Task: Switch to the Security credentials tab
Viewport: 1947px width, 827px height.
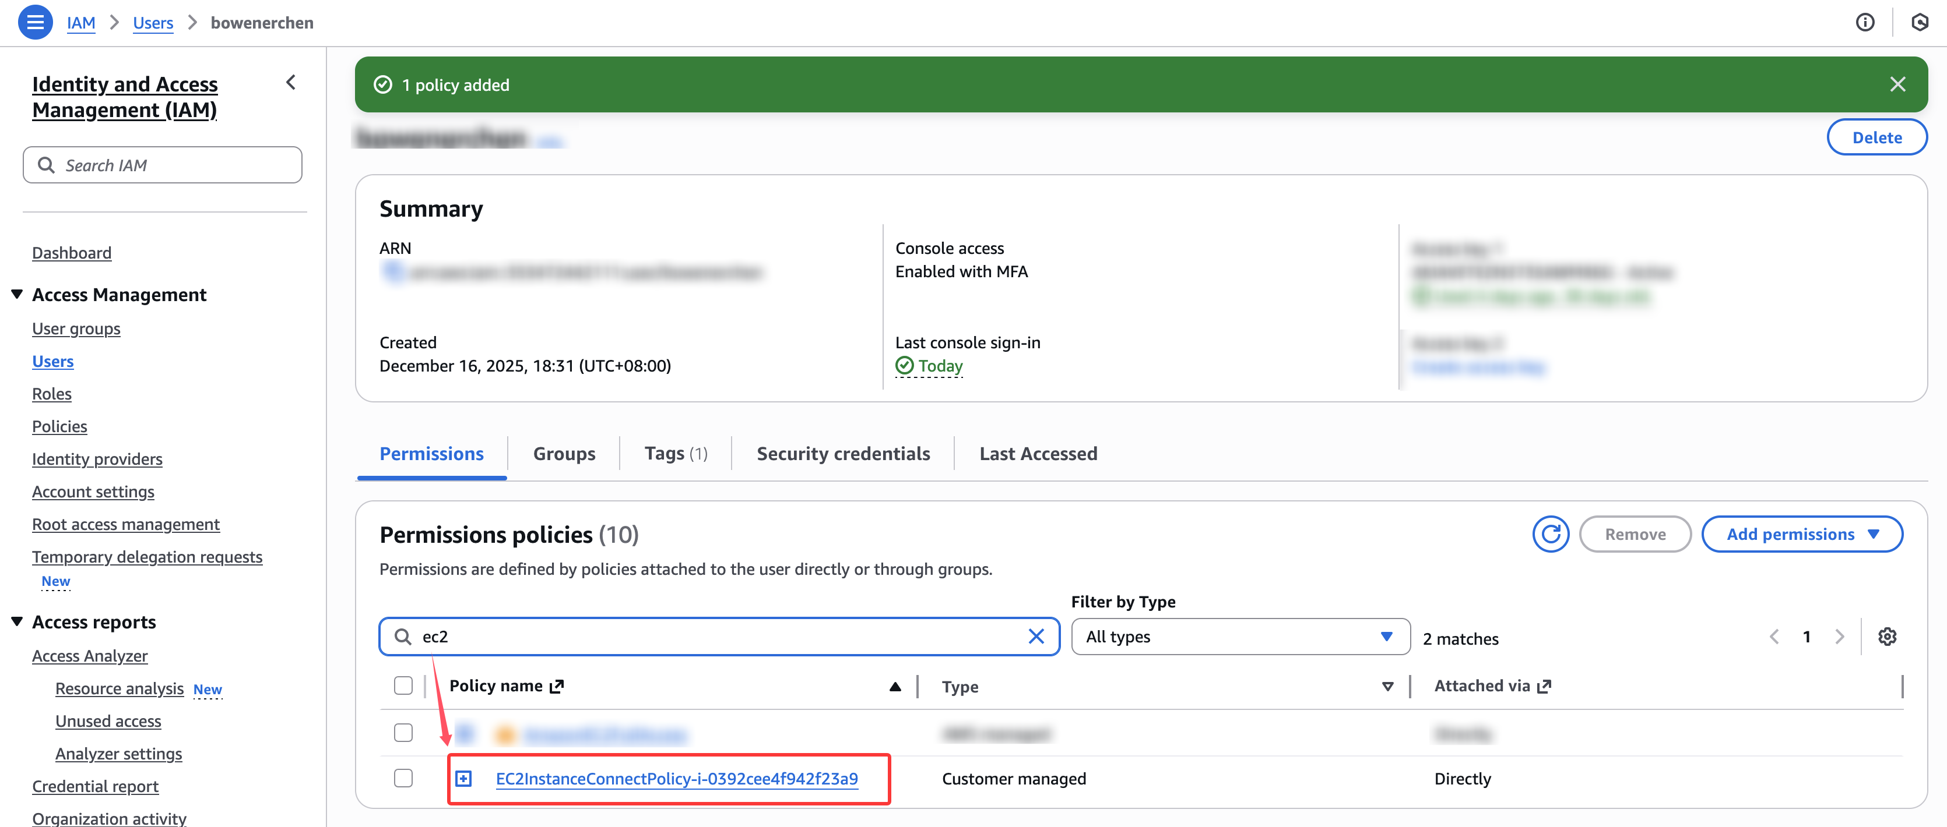Action: click(x=843, y=453)
